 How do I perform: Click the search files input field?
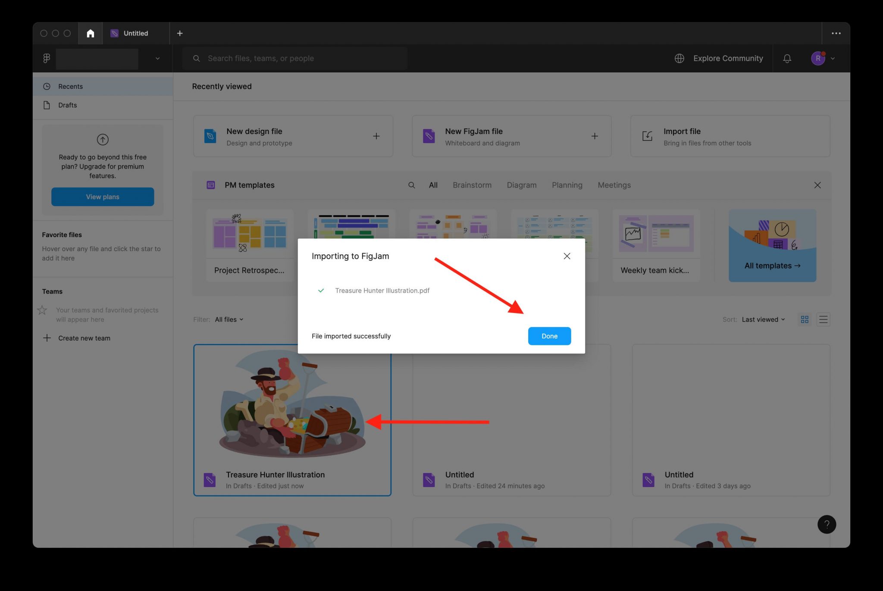[294, 58]
